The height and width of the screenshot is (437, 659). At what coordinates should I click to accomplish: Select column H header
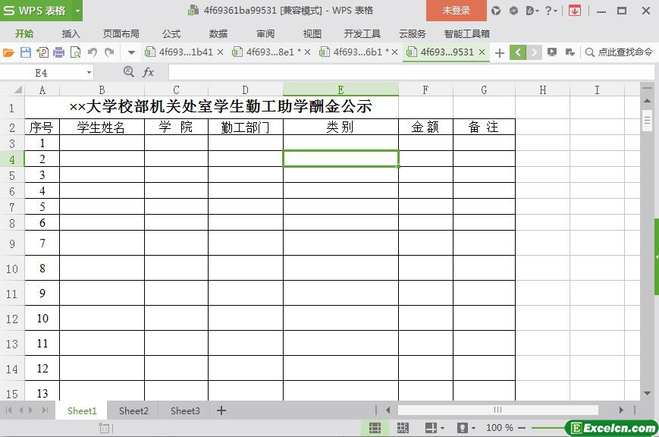542,90
